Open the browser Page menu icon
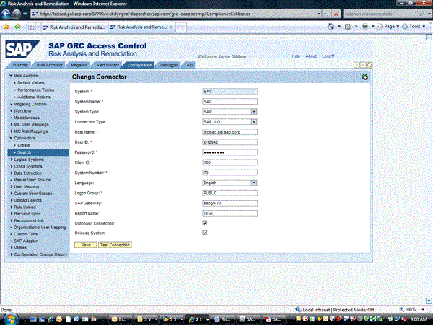 [x=388, y=26]
